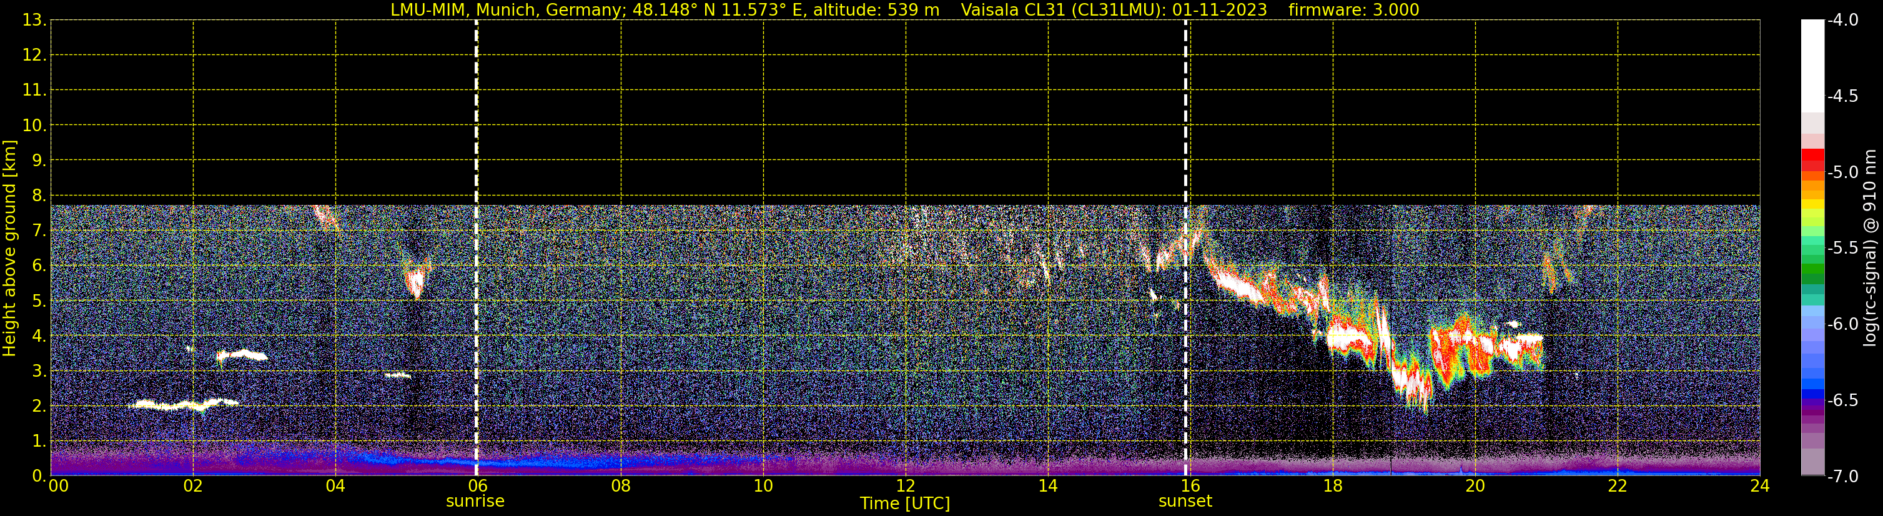The height and width of the screenshot is (516, 1883).
Task: Click the '12.' height axis tick label
Action: pos(34,56)
